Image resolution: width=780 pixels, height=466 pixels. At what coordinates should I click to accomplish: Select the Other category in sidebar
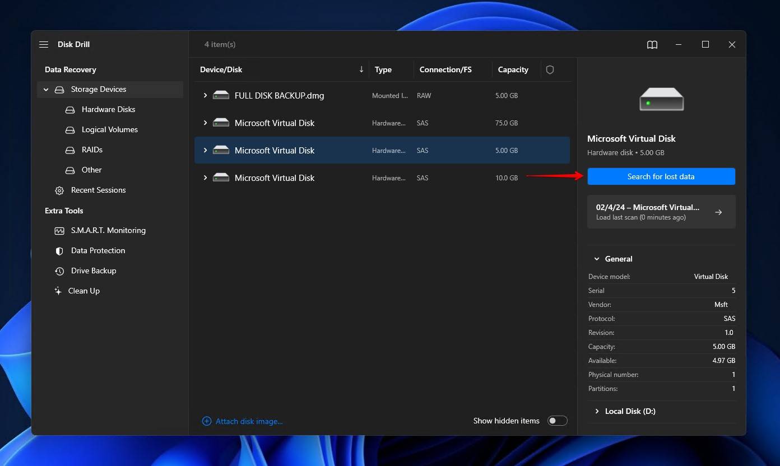pyautogui.click(x=92, y=170)
